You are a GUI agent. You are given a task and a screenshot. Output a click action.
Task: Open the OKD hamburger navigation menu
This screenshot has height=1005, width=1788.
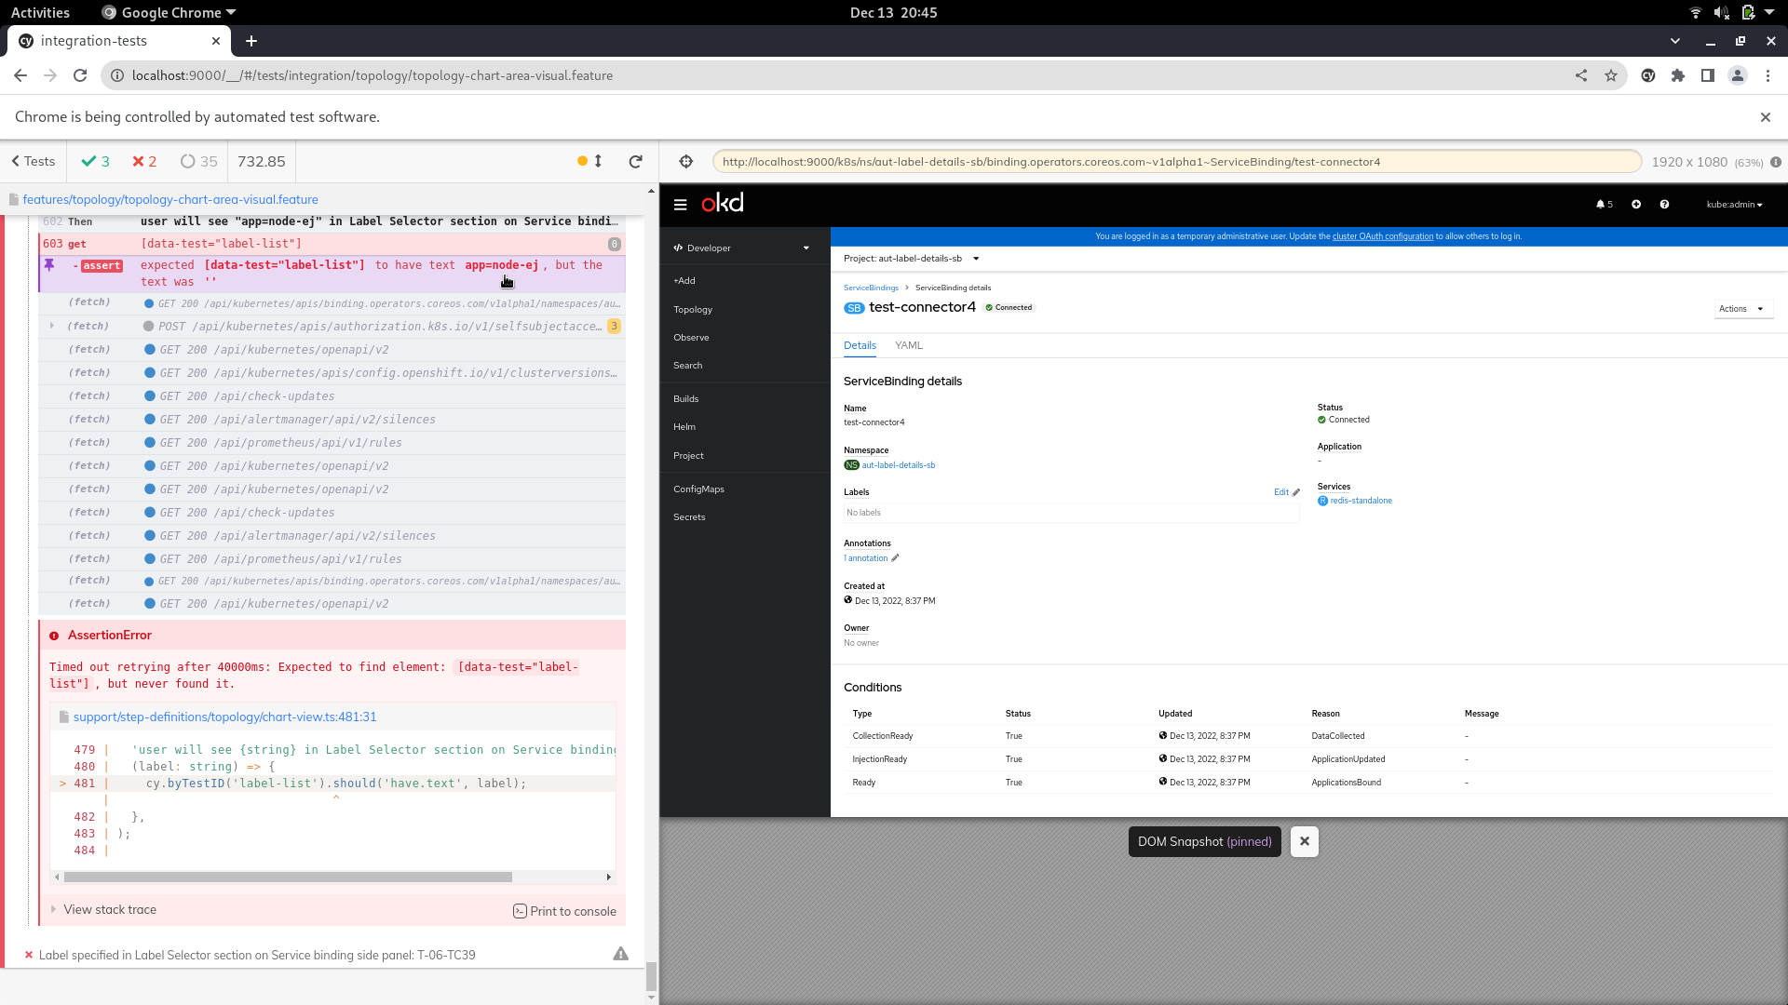[x=681, y=205]
